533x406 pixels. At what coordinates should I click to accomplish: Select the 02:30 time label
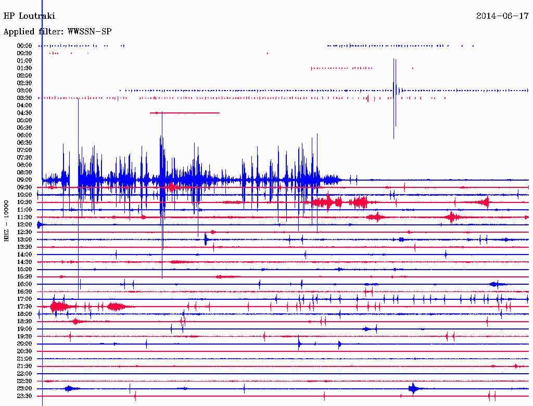pyautogui.click(x=24, y=83)
